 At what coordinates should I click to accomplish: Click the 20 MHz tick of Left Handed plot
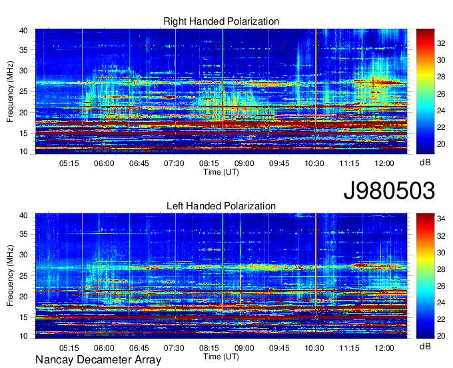point(23,297)
